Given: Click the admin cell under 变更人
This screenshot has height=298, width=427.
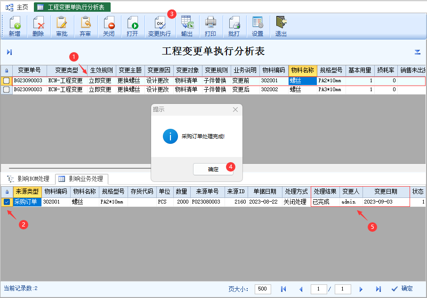Looking at the screenshot, I should click(351, 202).
